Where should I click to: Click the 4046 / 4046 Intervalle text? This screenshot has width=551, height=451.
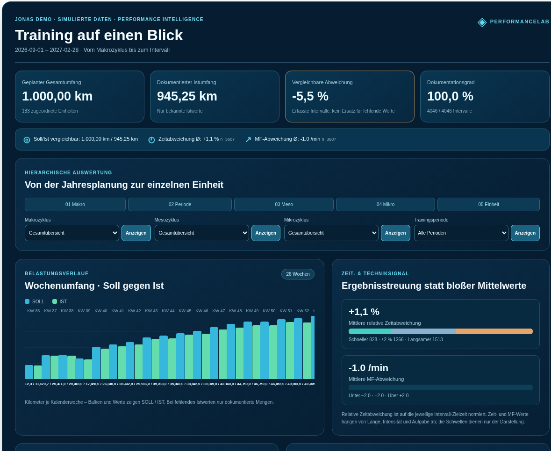coord(450,111)
